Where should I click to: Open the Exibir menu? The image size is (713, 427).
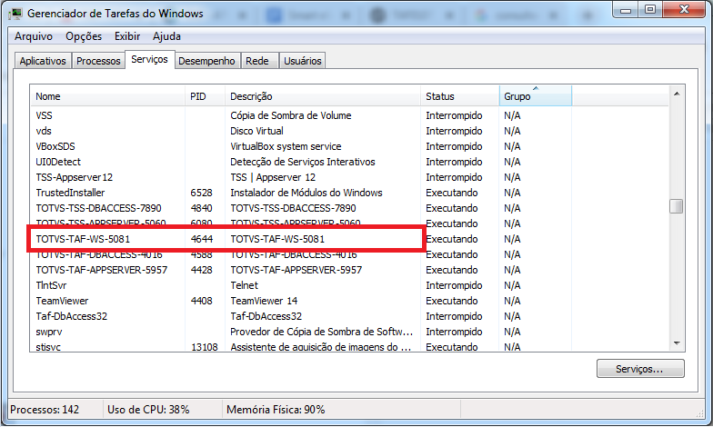pyautogui.click(x=127, y=36)
